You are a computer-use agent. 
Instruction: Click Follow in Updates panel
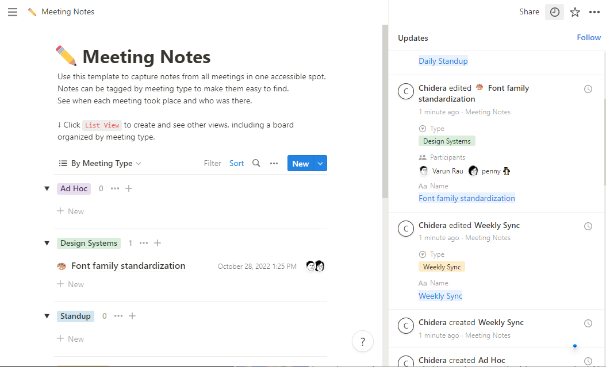click(589, 37)
